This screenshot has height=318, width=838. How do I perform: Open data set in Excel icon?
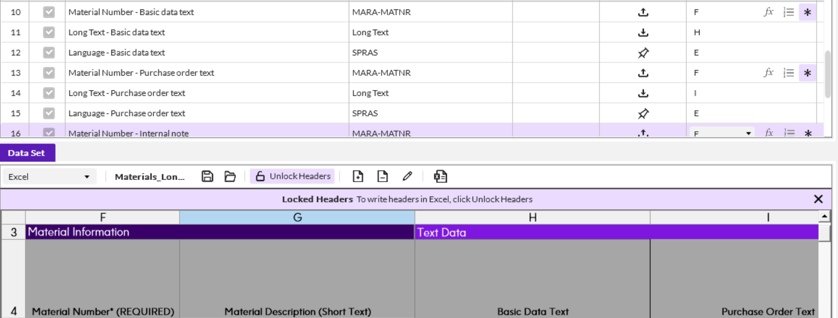pyautogui.click(x=440, y=176)
